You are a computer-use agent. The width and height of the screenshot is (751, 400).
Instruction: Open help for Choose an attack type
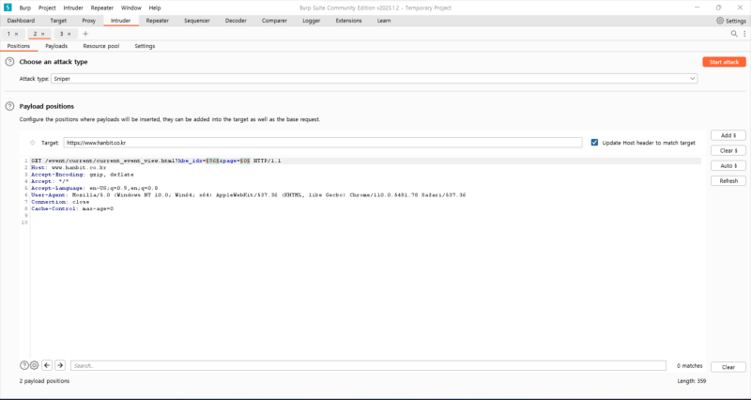[x=9, y=62]
